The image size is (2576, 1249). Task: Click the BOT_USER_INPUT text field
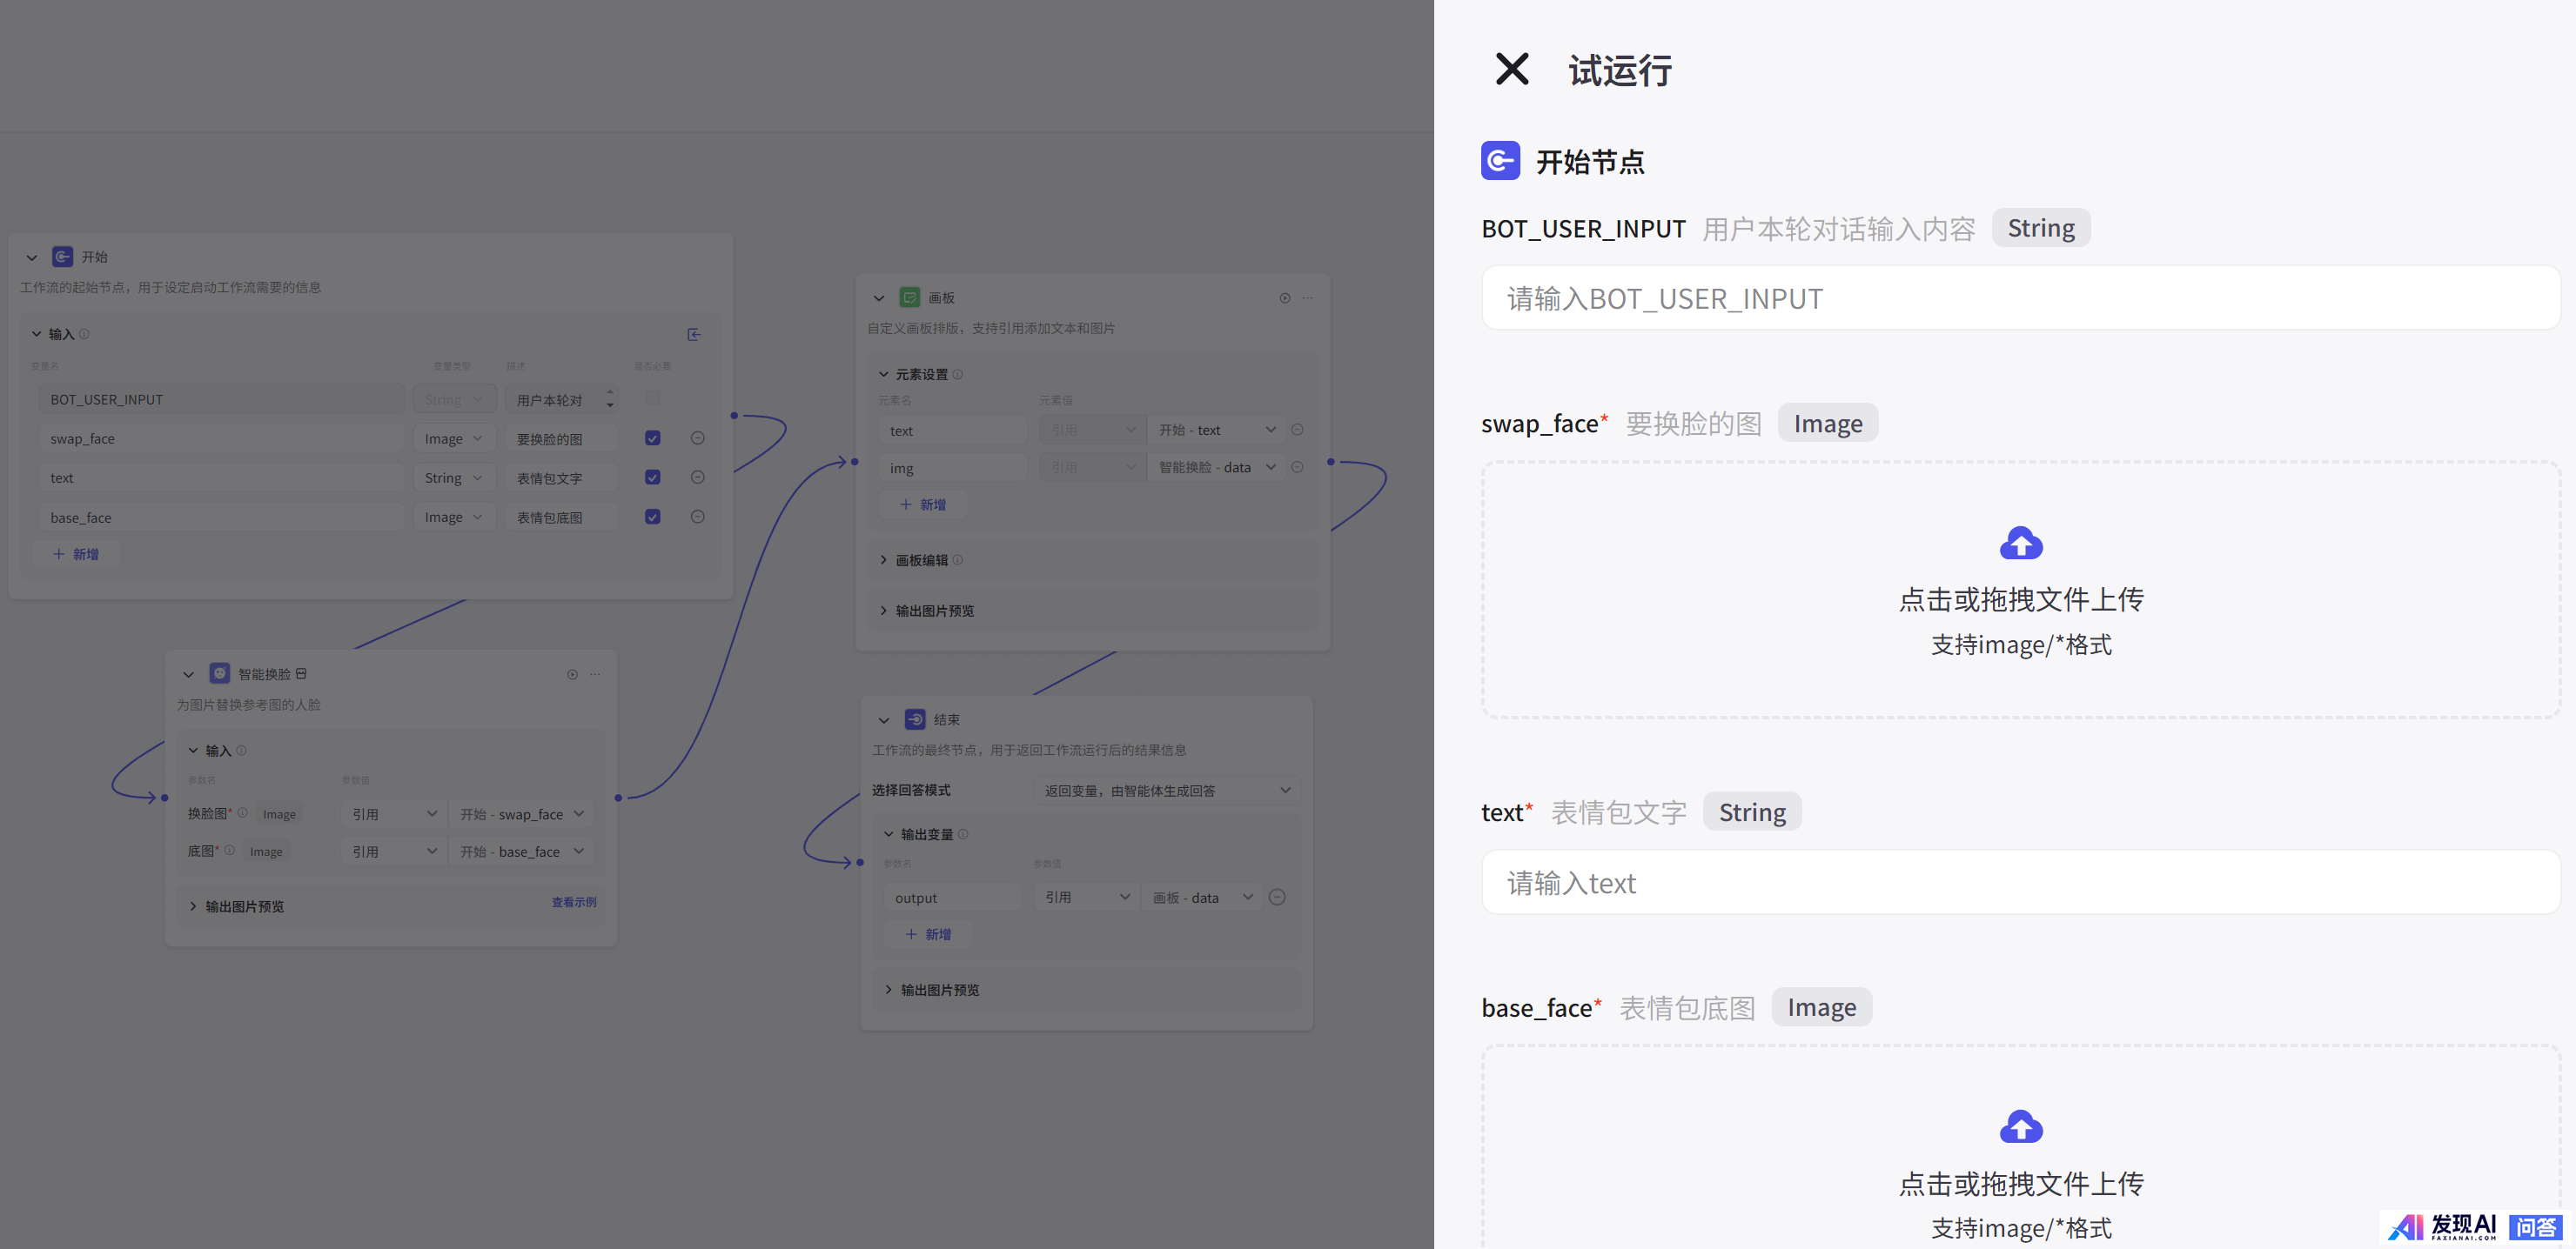(2020, 297)
